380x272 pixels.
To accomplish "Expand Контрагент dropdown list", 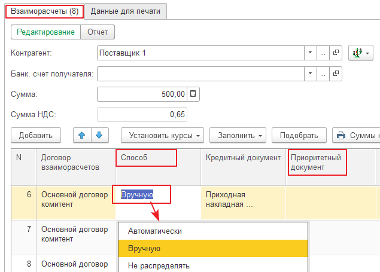I will click(x=310, y=53).
